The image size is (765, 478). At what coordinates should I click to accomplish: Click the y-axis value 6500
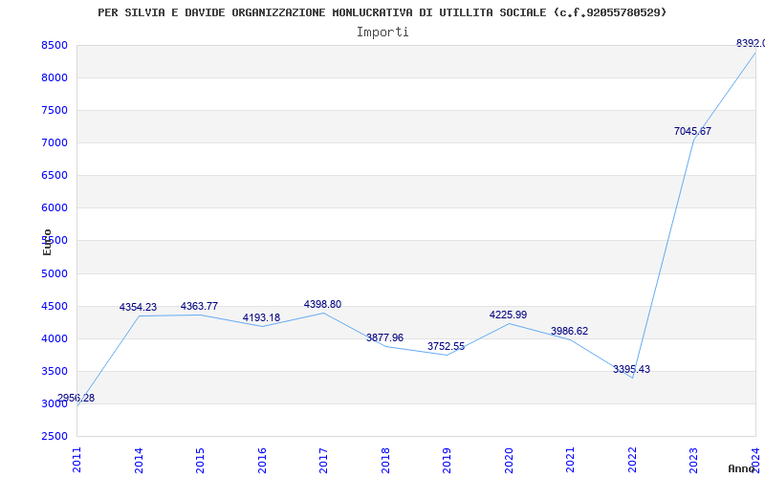[55, 176]
